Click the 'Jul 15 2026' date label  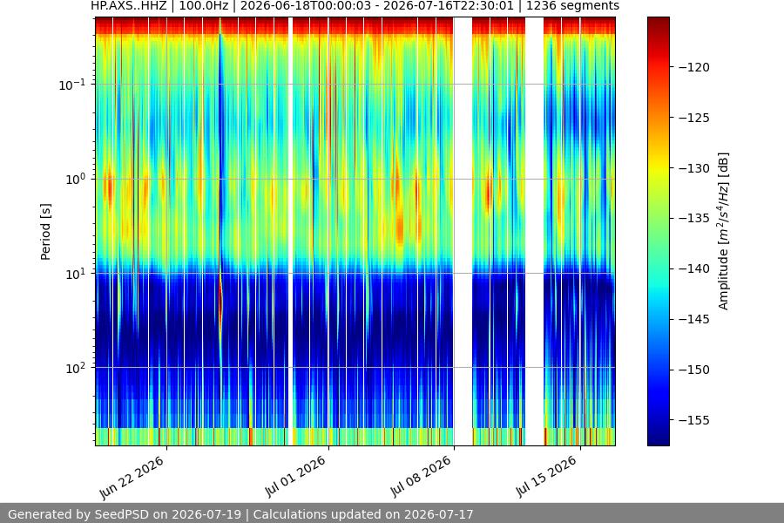tap(546, 477)
